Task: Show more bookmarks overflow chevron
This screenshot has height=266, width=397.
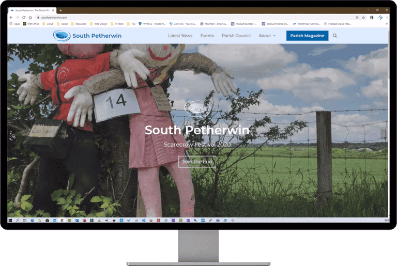Action: coord(387,24)
